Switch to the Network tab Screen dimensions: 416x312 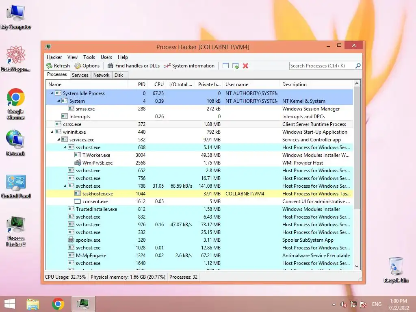coord(101,75)
